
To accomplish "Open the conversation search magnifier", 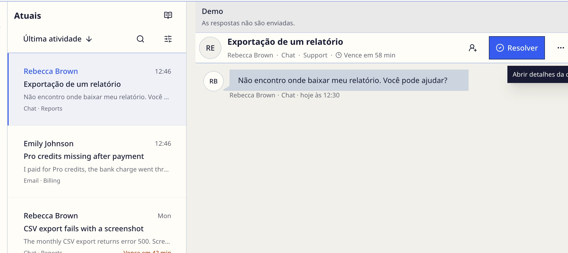I will click(140, 39).
